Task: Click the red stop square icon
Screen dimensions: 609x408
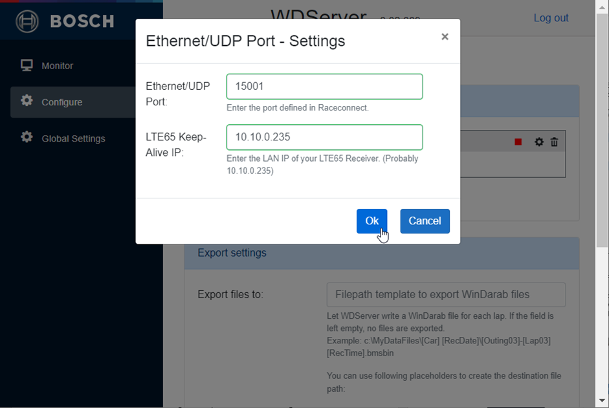Action: (518, 142)
